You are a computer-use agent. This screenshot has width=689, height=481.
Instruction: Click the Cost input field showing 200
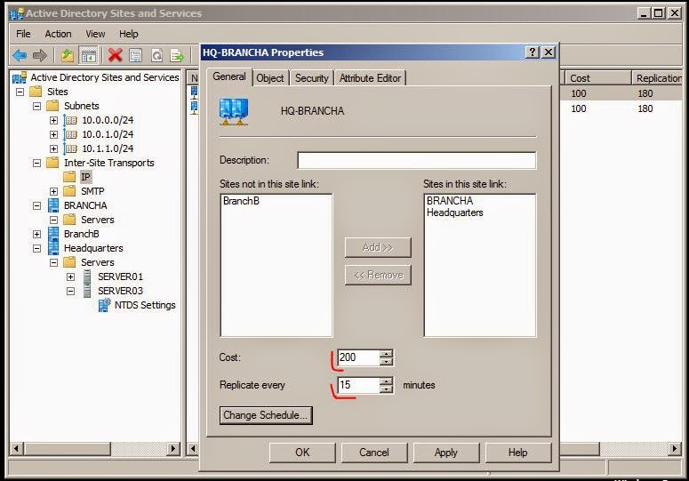358,357
